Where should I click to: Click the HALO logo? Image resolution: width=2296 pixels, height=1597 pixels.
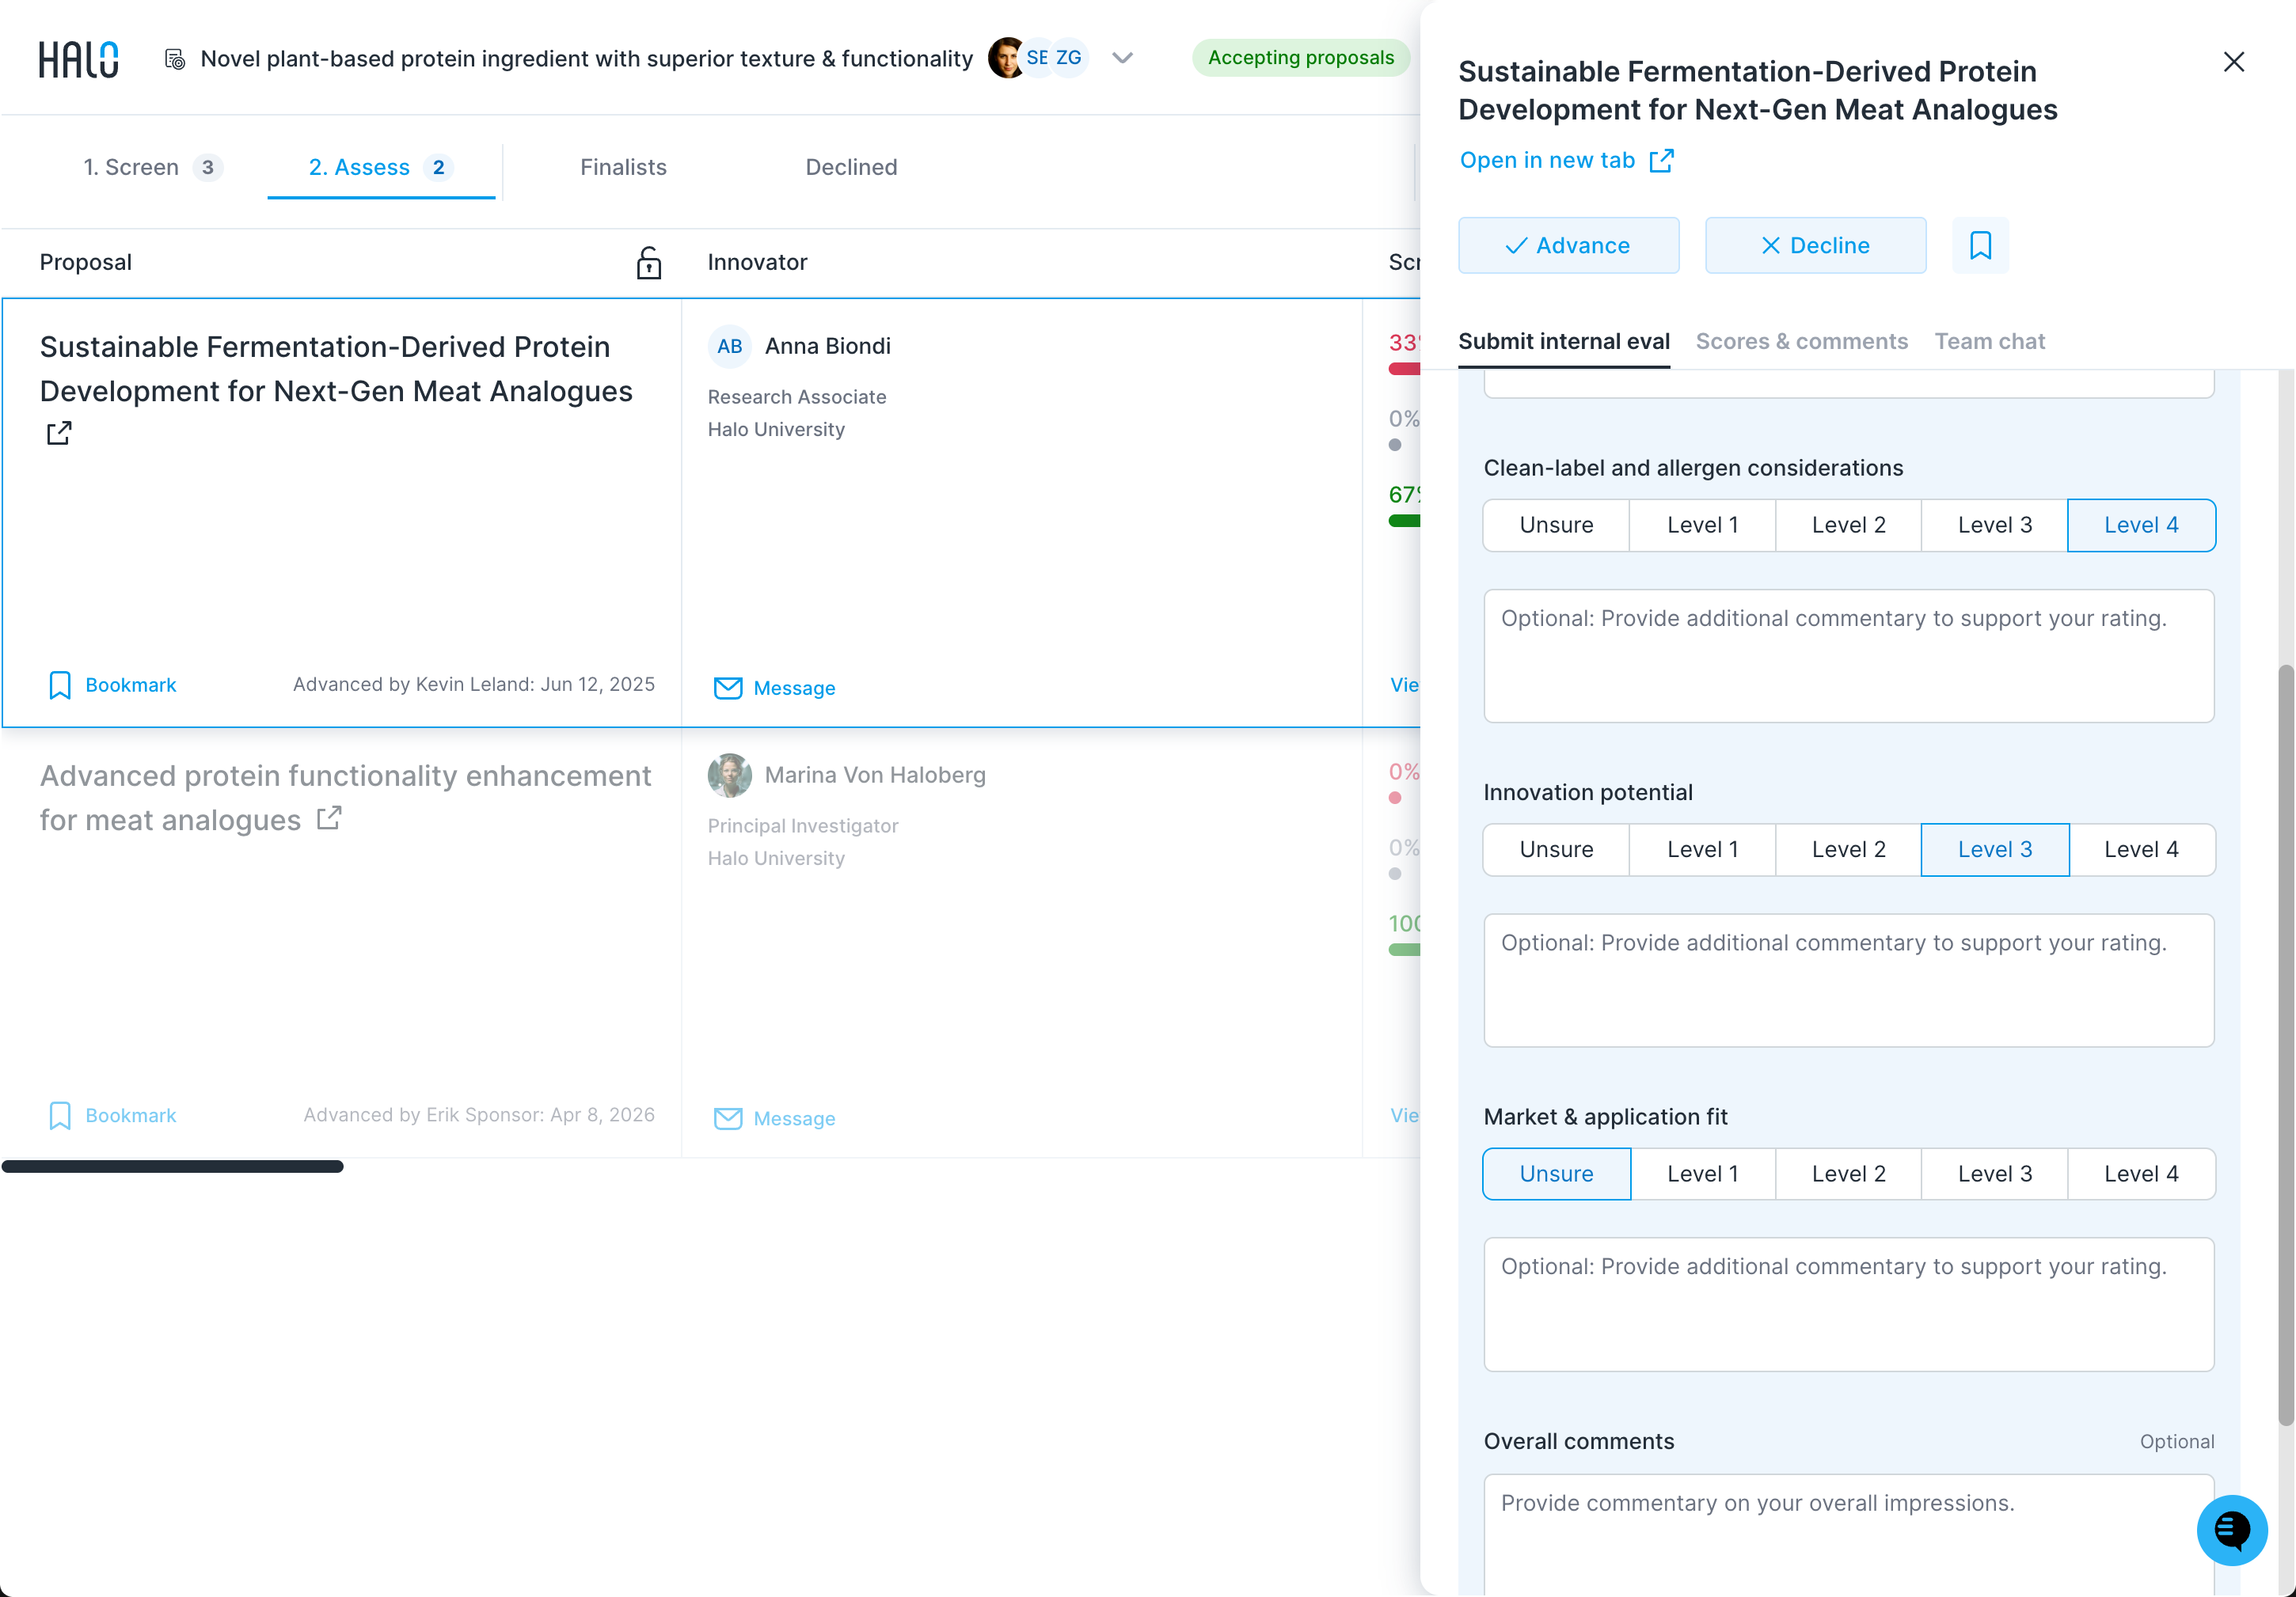[79, 59]
